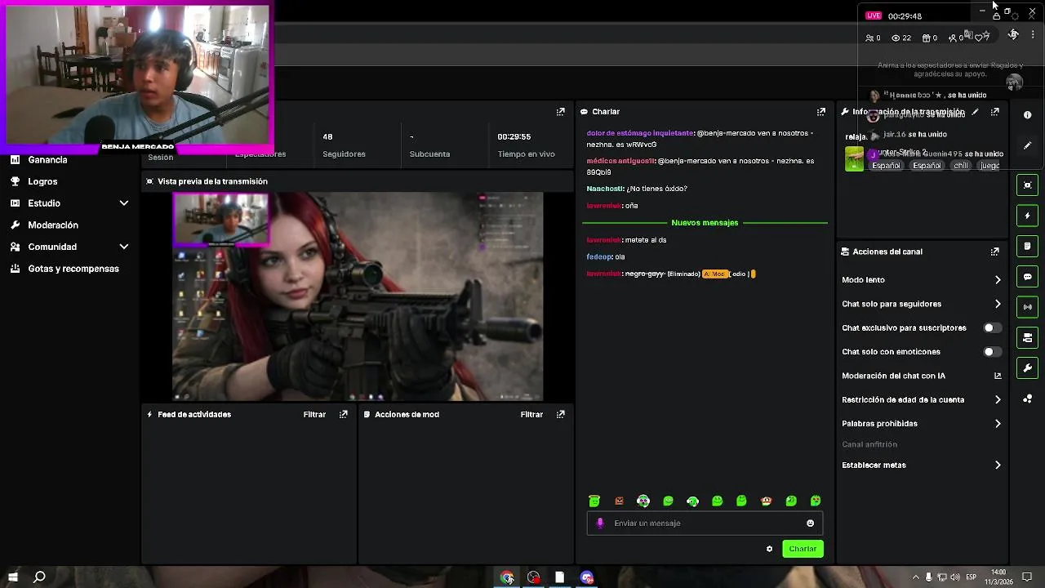
Task: Open Moderación in the left sidebar
Action: [53, 225]
